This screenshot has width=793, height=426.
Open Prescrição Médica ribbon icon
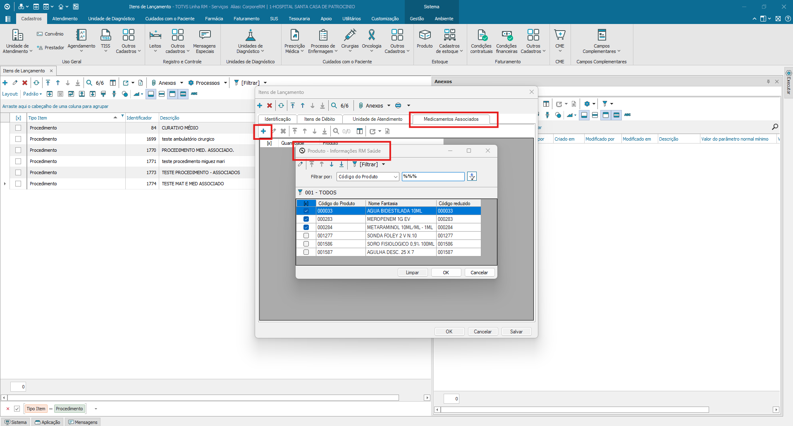coord(294,41)
